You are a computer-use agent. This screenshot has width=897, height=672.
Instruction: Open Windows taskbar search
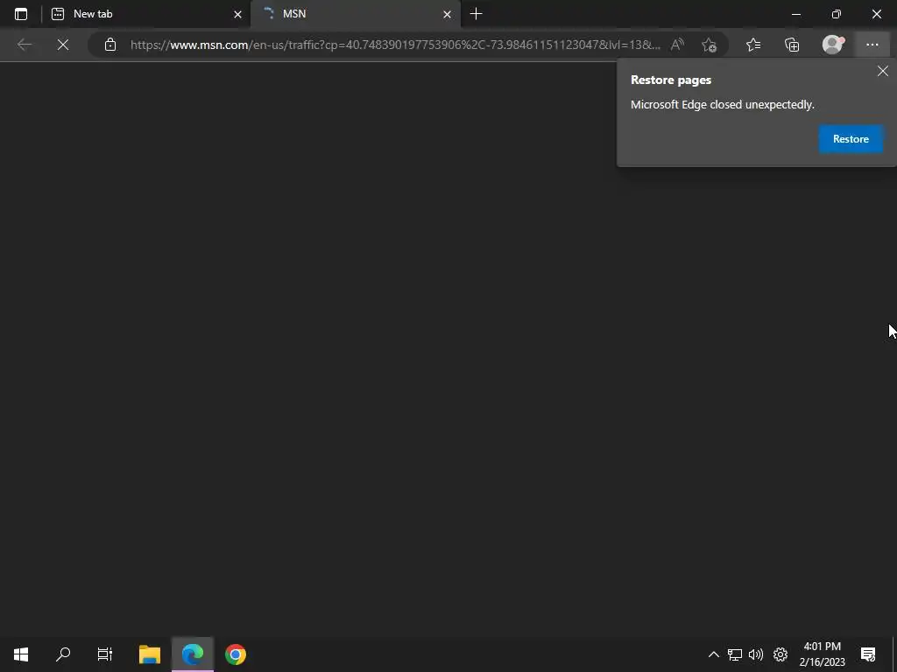click(63, 654)
